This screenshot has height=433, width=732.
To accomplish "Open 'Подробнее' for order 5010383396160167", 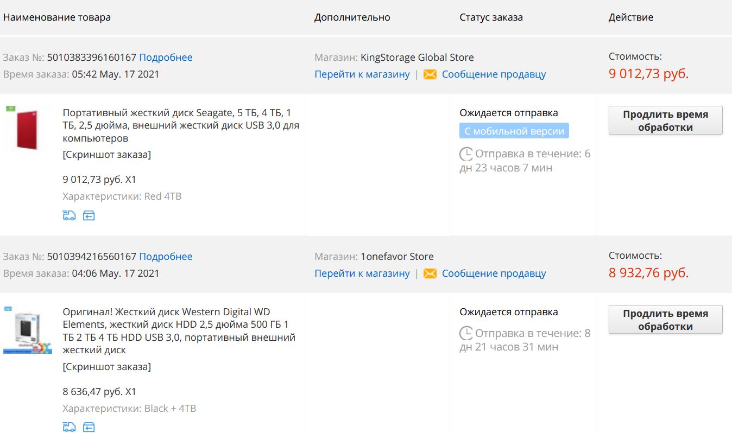I will [166, 58].
